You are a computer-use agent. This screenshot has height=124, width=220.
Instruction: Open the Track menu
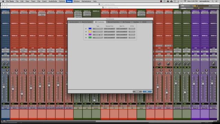pyautogui.click(x=33, y=1)
